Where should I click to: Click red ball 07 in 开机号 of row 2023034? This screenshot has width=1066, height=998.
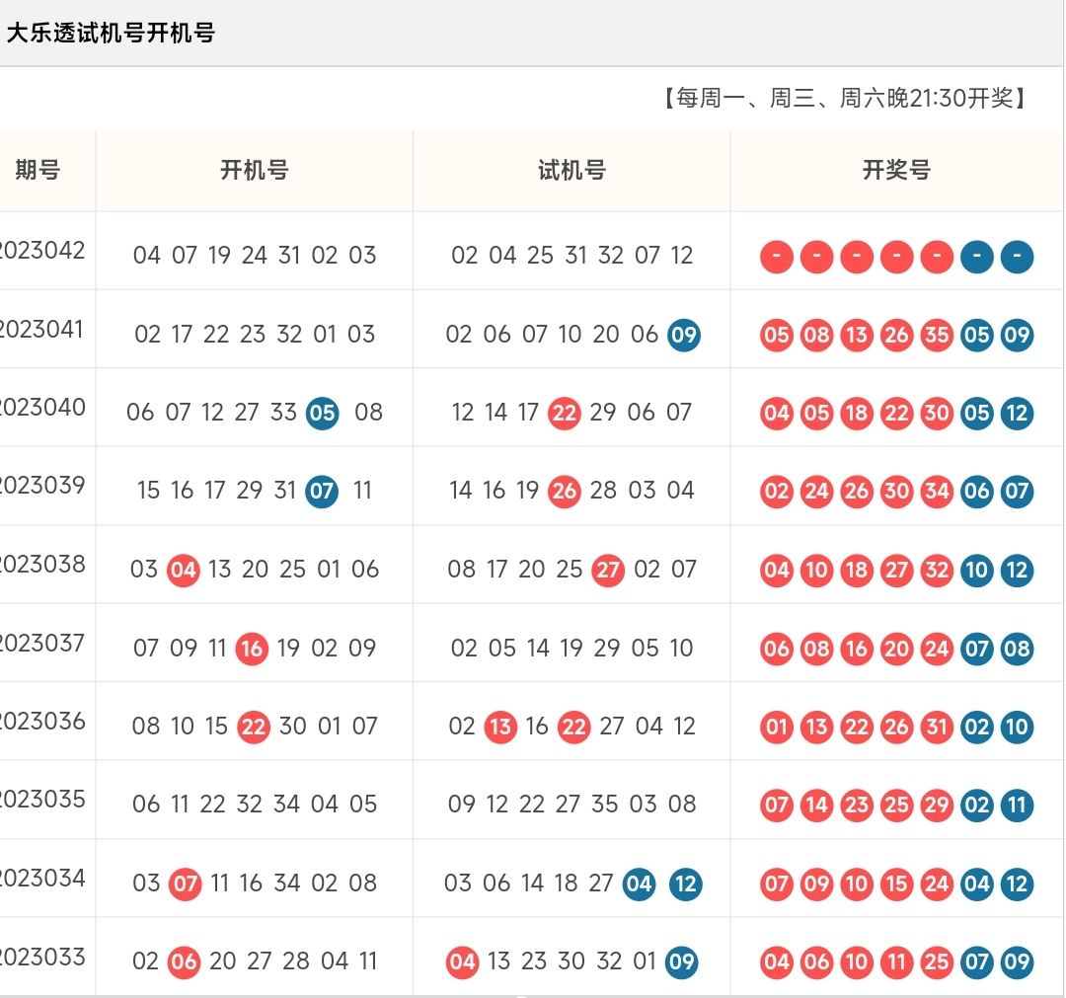tap(185, 883)
